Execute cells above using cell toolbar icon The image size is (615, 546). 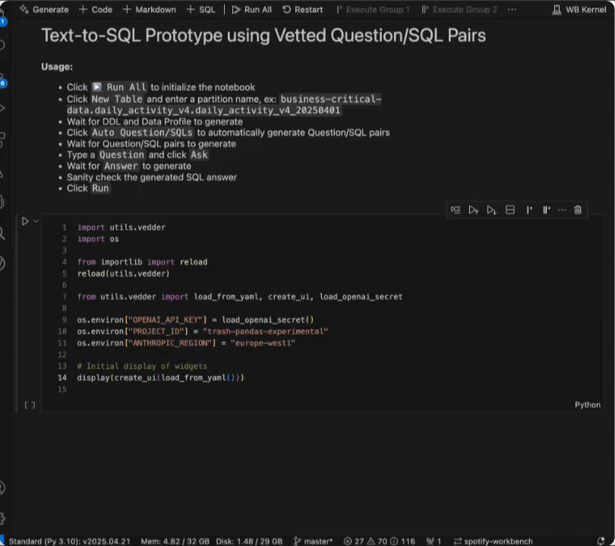(x=473, y=210)
